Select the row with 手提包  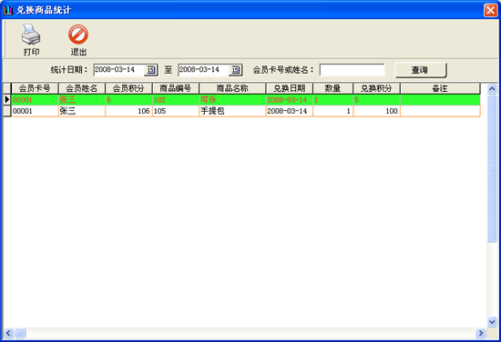(245, 111)
